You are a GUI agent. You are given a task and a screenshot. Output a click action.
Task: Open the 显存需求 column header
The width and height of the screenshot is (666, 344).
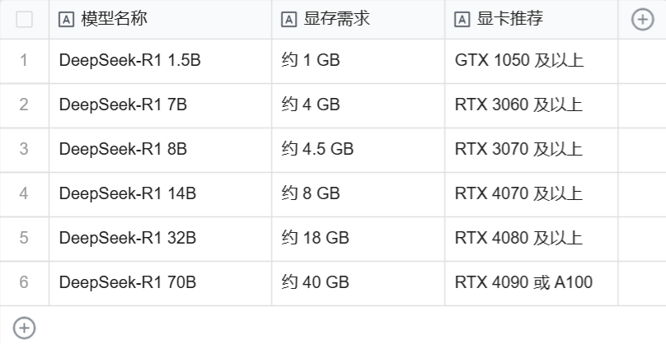(358, 19)
